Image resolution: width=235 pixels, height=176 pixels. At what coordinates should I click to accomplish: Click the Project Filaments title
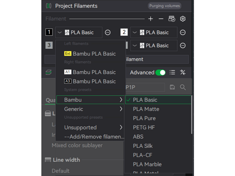pos(76,6)
